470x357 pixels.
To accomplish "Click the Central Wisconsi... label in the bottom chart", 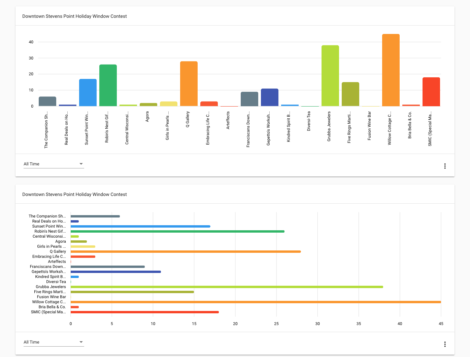I will 49,236.
